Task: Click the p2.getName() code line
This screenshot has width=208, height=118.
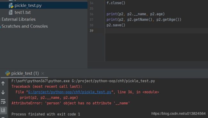Action: click(x=144, y=20)
